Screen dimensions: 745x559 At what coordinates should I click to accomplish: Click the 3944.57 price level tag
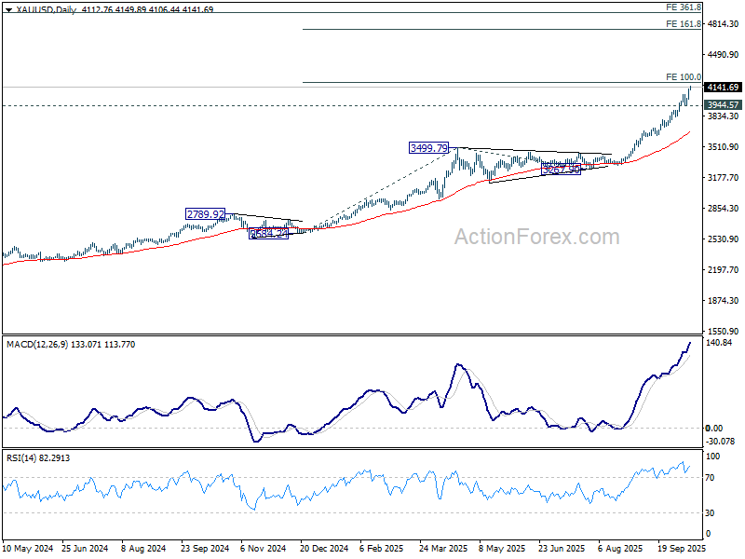click(x=723, y=105)
